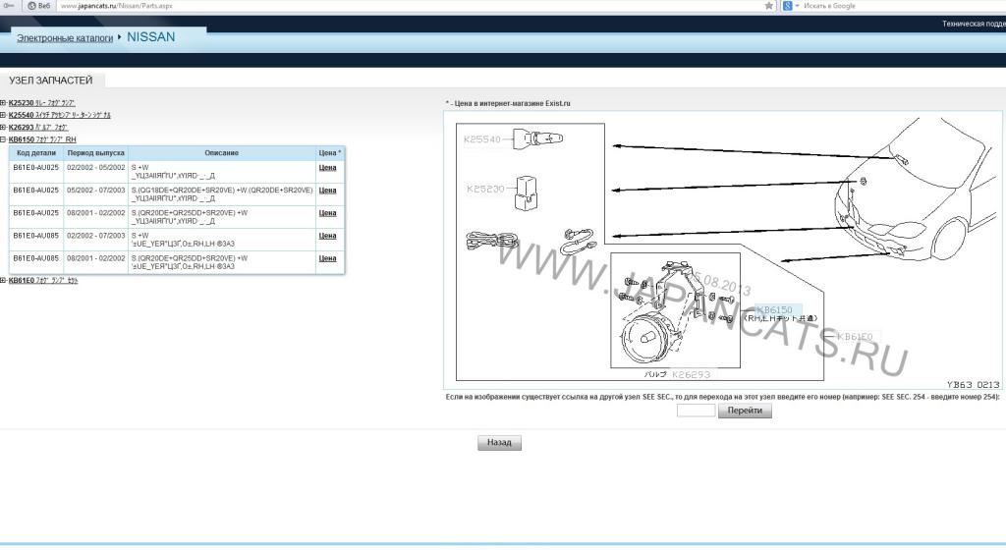The height and width of the screenshot is (550, 1006).
Task: Click the turn signal switch drawing
Action: [537, 138]
